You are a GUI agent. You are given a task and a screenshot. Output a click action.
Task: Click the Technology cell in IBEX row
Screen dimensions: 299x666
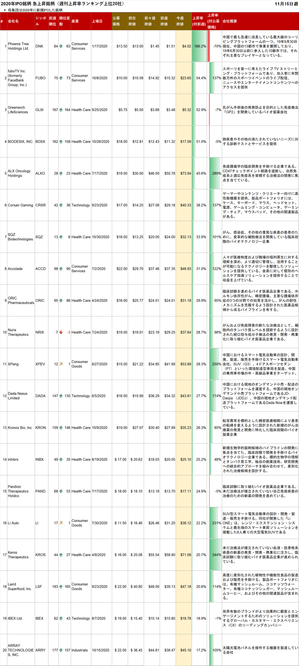click(x=81, y=619)
